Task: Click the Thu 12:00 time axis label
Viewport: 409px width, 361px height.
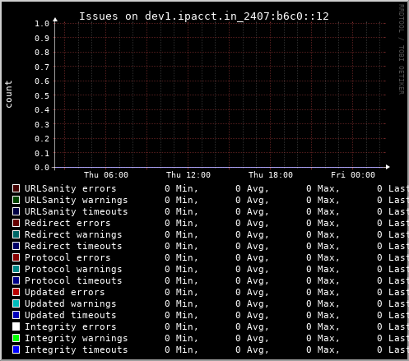Action: [188, 175]
